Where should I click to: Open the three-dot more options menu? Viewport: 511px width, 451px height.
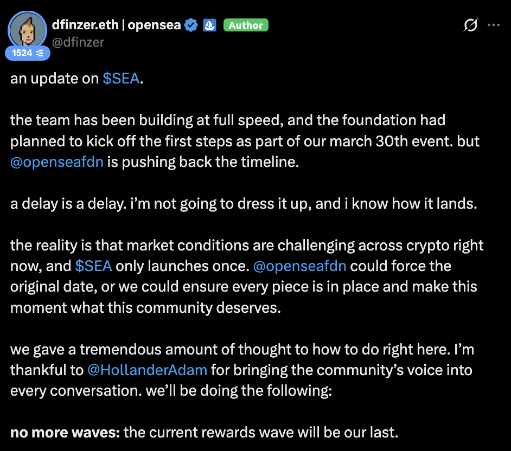click(494, 25)
